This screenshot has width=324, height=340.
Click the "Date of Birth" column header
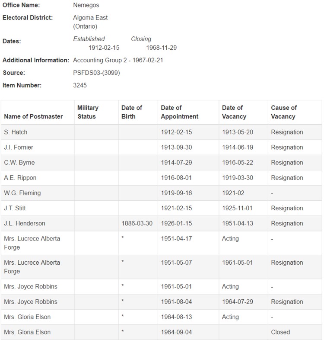click(132, 112)
